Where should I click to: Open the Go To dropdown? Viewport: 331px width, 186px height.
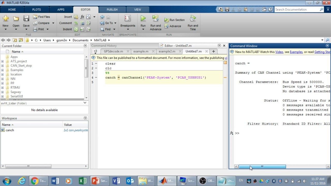[115, 23]
